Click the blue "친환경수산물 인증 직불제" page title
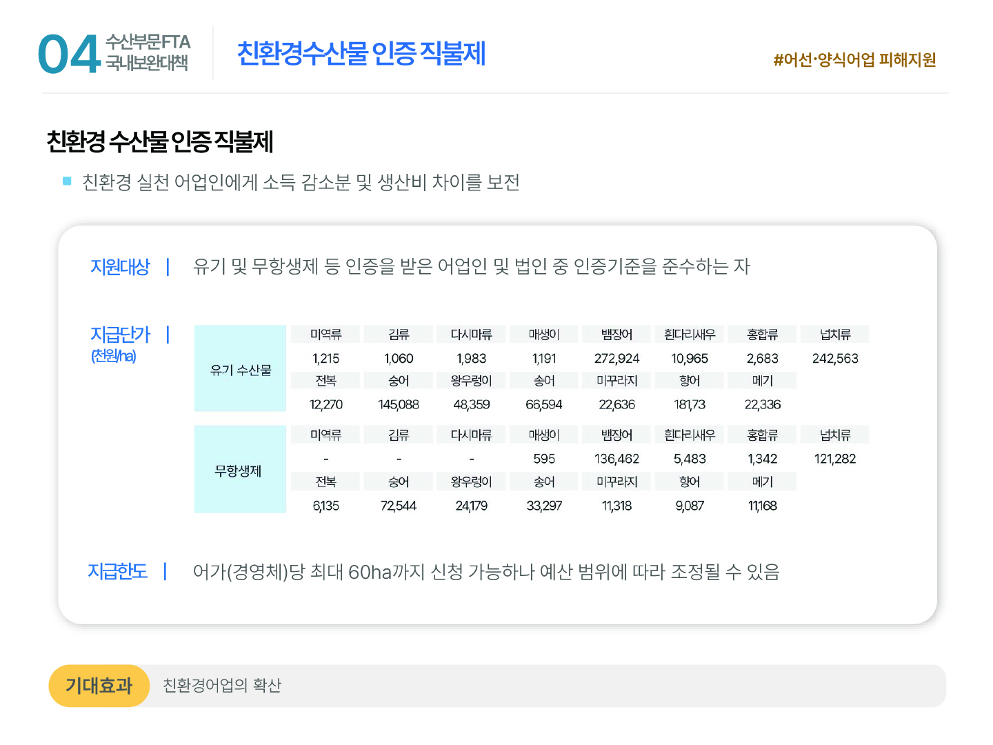 pos(361,54)
